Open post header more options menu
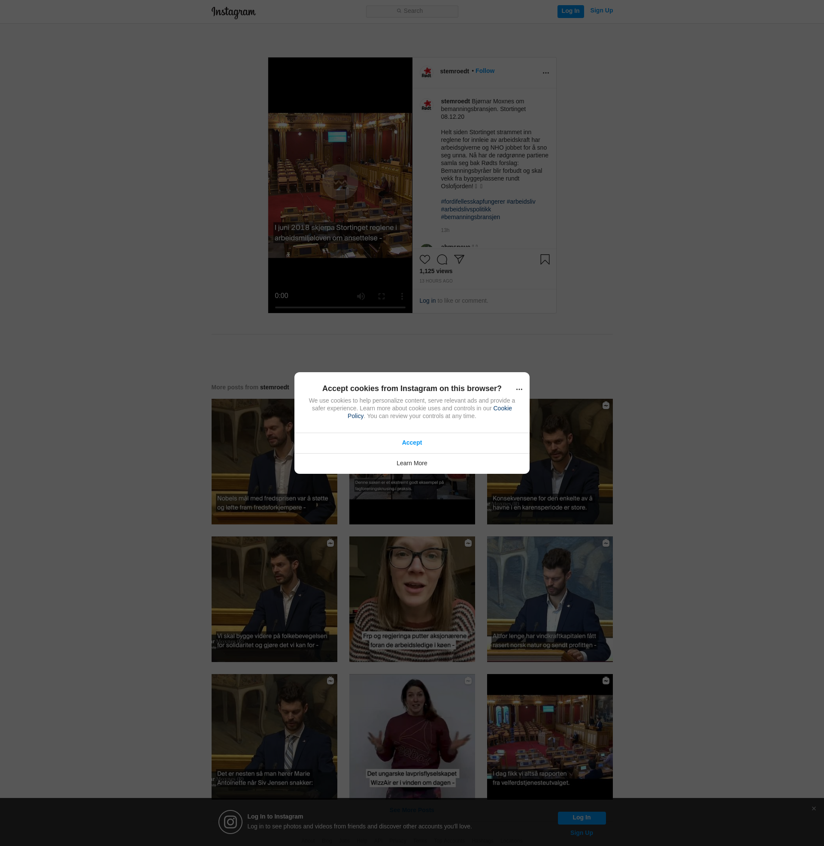This screenshot has width=824, height=846. [x=546, y=72]
